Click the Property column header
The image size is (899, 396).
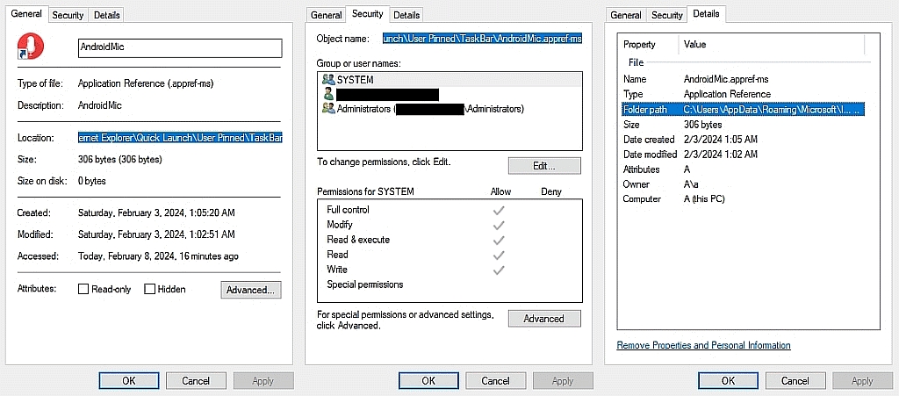pyautogui.click(x=649, y=44)
